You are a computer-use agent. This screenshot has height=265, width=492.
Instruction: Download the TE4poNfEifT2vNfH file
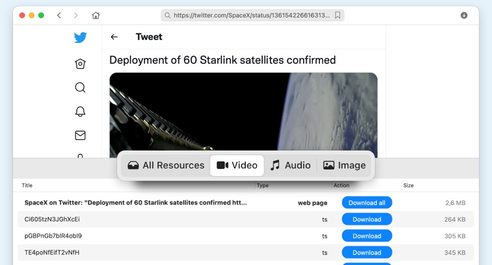tap(367, 252)
